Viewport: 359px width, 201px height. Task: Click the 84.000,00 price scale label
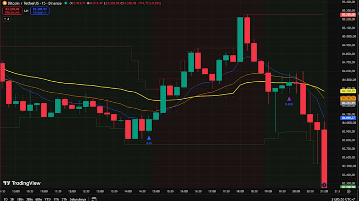[348, 123]
